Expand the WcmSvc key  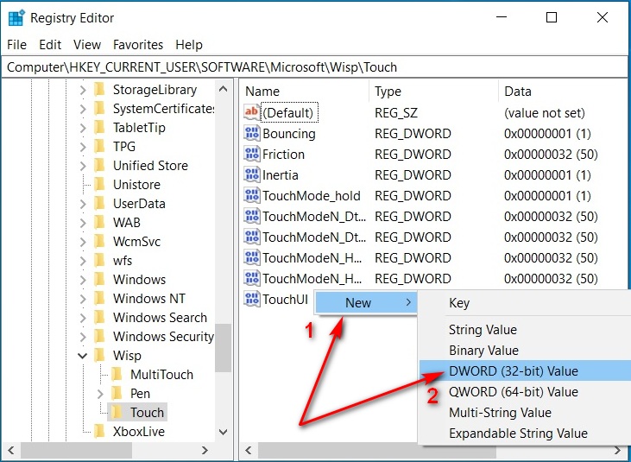[83, 242]
